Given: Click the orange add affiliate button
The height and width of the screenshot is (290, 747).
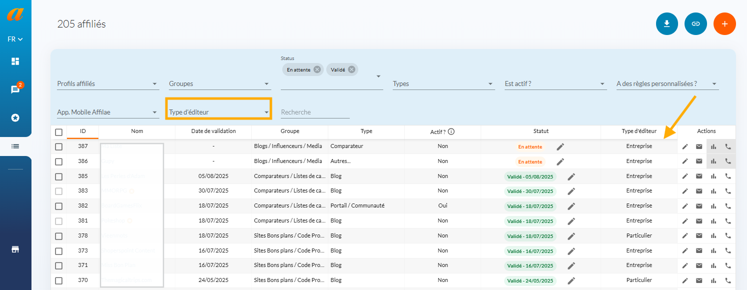Looking at the screenshot, I should [x=725, y=23].
